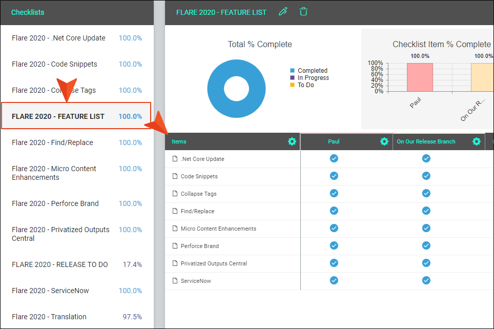Screen dimensions: 494x329
Task: Toggle Release Branch check for Privatized Outputs Central
Action: pos(426,263)
